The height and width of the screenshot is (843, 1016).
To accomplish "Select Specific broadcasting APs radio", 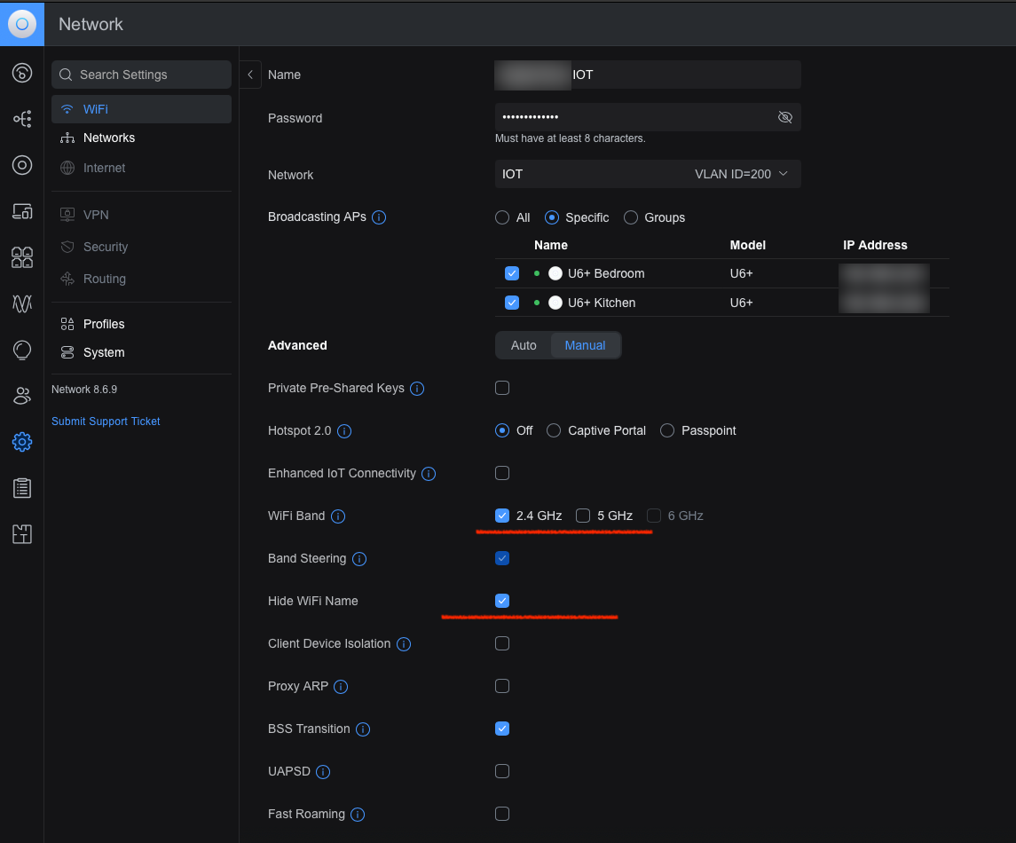I will coord(551,217).
